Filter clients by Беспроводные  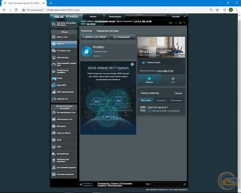coord(176,101)
